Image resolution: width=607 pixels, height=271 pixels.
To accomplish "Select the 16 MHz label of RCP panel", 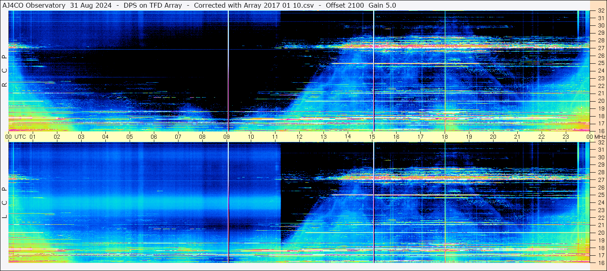I will tap(601, 131).
